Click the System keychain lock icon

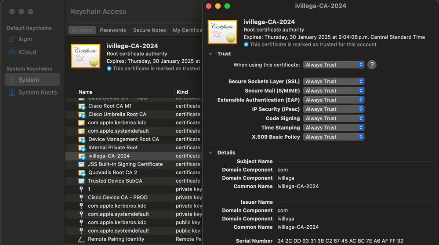pos(12,80)
